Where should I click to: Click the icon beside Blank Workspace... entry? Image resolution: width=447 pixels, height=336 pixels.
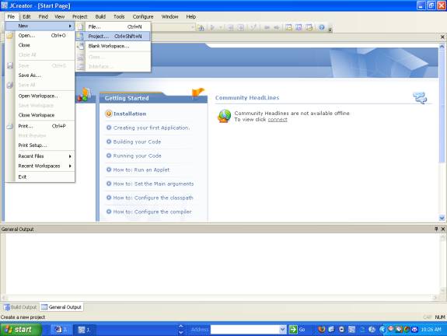[81, 46]
